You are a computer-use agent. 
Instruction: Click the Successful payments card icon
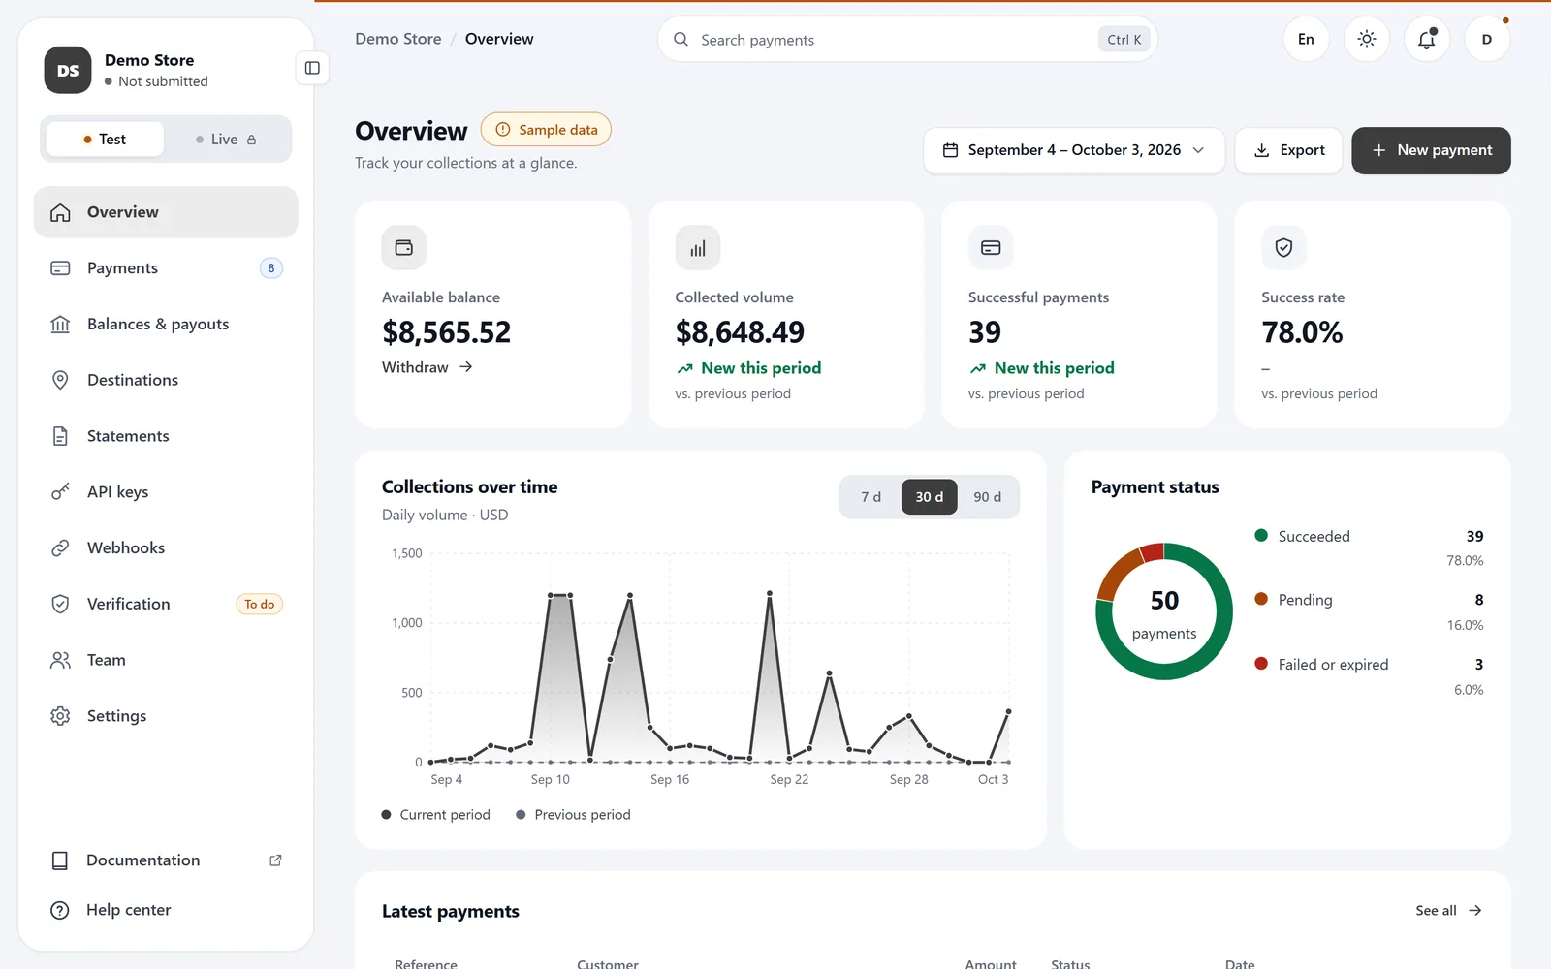tap(991, 248)
